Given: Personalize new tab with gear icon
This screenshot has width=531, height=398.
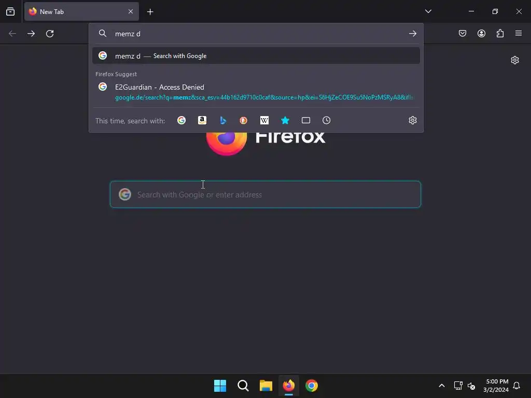Looking at the screenshot, I should 515,60.
